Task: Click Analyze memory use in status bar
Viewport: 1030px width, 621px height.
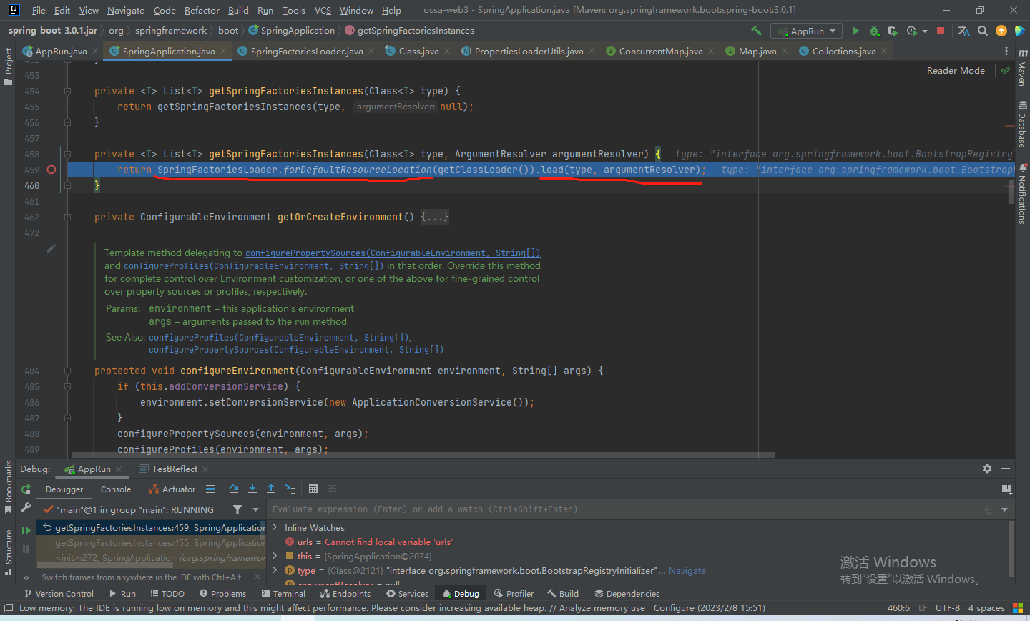Action: tap(602, 608)
